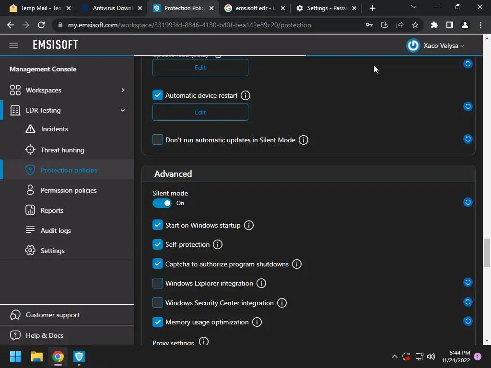Image resolution: width=491 pixels, height=368 pixels.
Task: Click the Incidents warning triangle icon
Action: click(30, 129)
